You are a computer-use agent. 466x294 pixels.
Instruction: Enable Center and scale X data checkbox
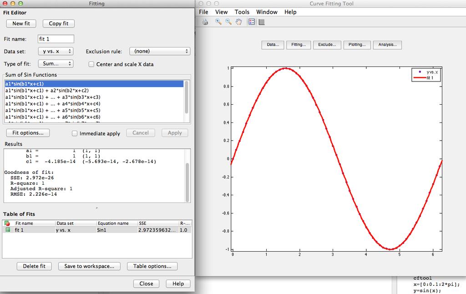(91, 64)
